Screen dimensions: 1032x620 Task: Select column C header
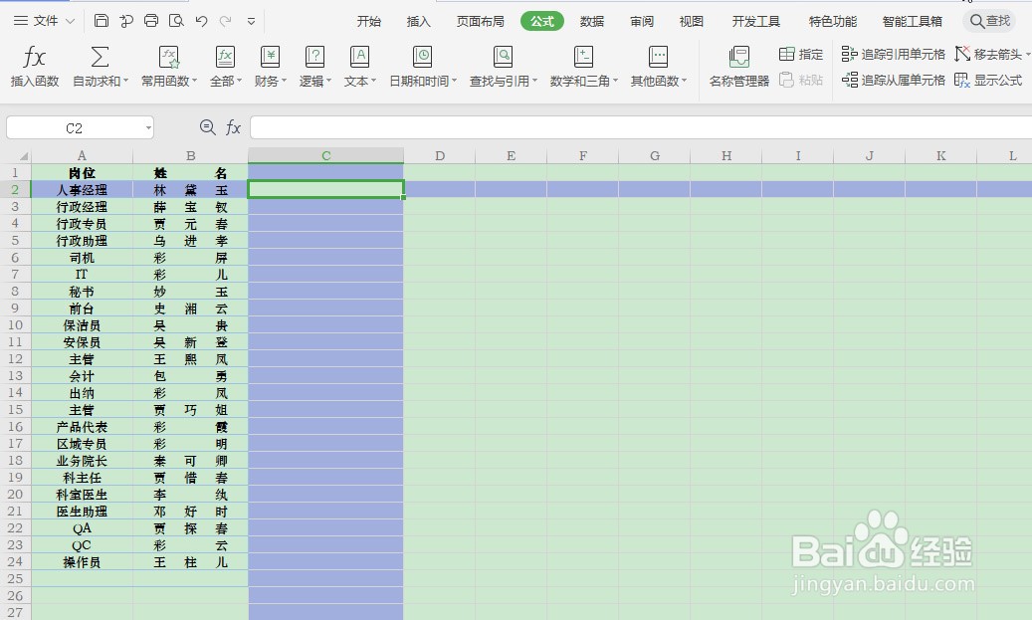(x=325, y=156)
